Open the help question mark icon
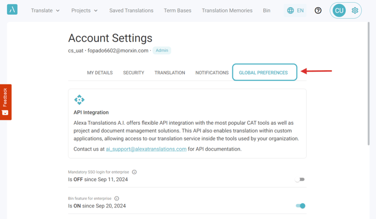This screenshot has height=219, width=376. tap(318, 10)
